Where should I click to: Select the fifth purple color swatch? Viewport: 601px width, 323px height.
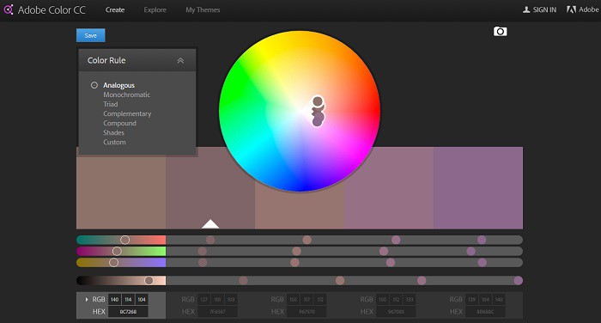coord(478,188)
